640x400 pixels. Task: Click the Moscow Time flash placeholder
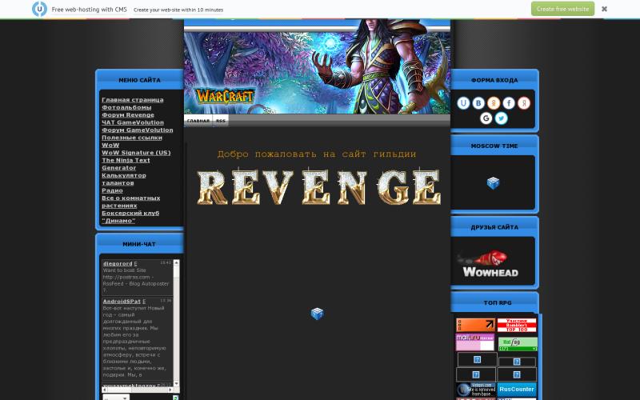(493, 182)
